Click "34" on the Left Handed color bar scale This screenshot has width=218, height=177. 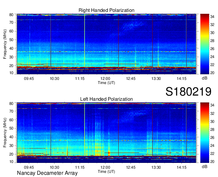pyautogui.click(x=212, y=105)
